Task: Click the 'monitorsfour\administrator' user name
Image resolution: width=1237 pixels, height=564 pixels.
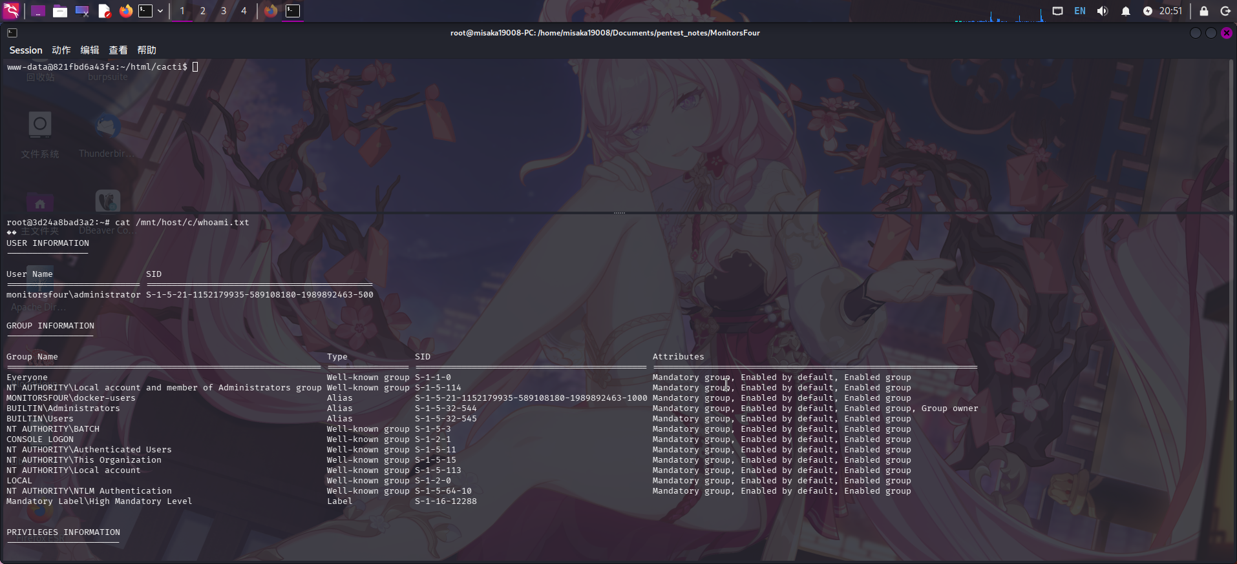Action: (x=74, y=295)
